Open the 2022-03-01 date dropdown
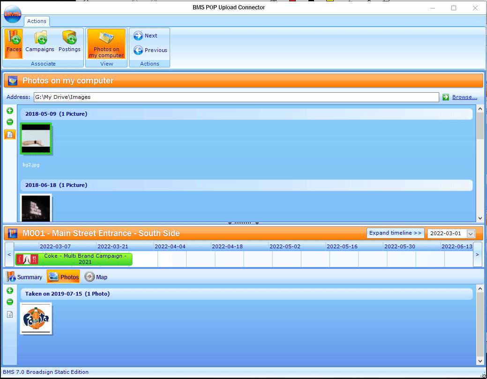The image size is (487, 379). point(471,233)
